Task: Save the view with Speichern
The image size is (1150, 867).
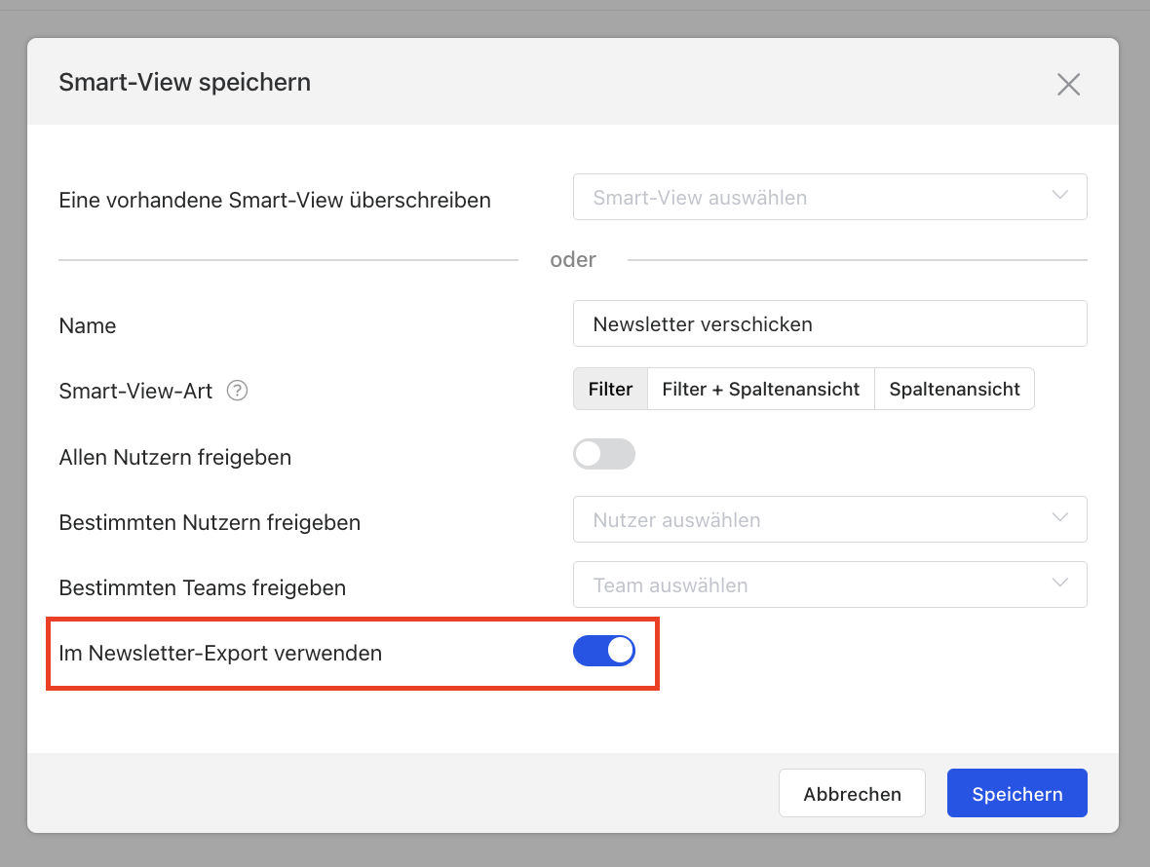Action: (1016, 794)
